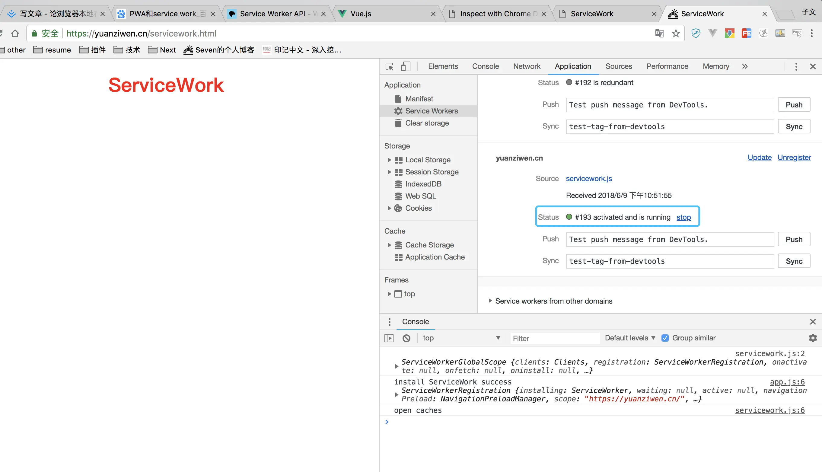Bookmark page with the star icon
822x472 pixels.
[x=676, y=33]
